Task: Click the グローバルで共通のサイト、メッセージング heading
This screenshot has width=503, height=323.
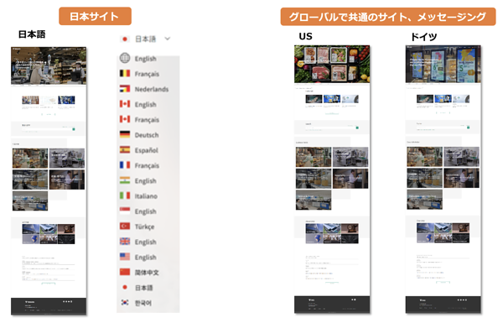Action: [x=388, y=17]
